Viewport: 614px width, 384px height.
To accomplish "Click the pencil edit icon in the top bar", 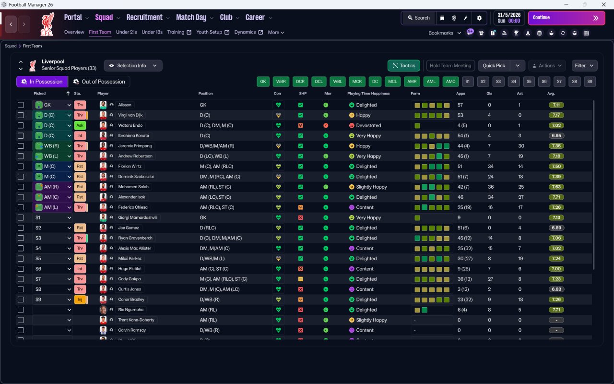I will click(465, 18).
